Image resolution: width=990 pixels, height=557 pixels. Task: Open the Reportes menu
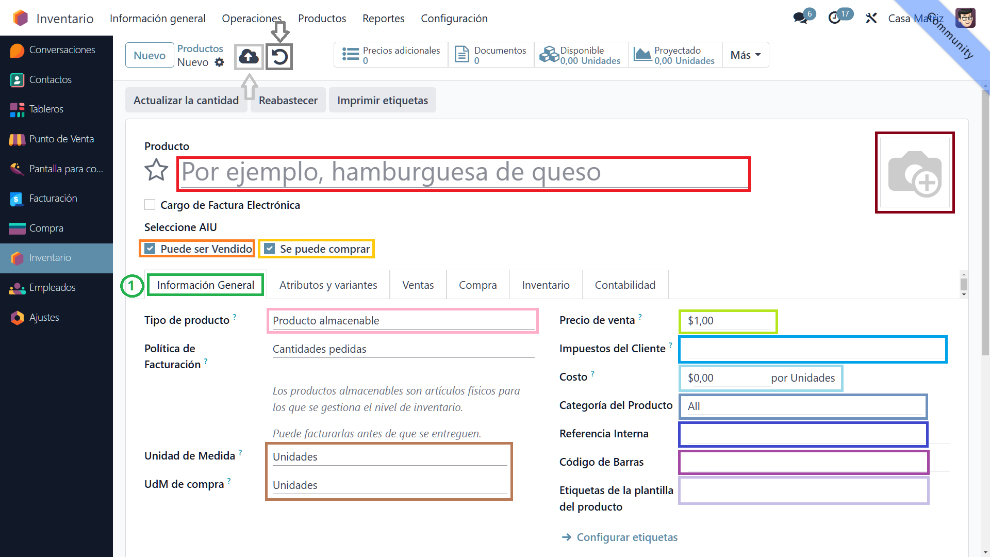click(383, 19)
